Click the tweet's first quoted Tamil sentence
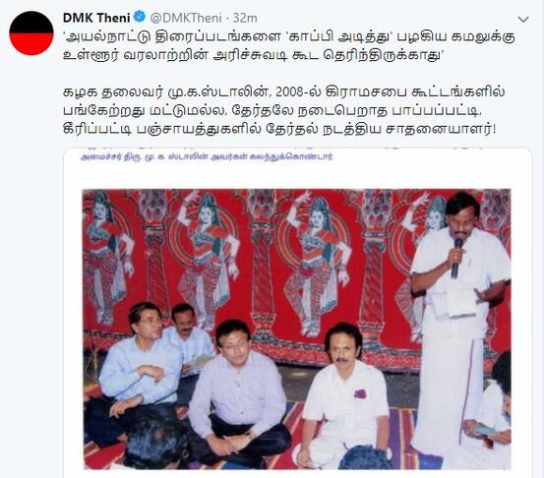Viewport: 544px width, 478px height. (x=288, y=46)
